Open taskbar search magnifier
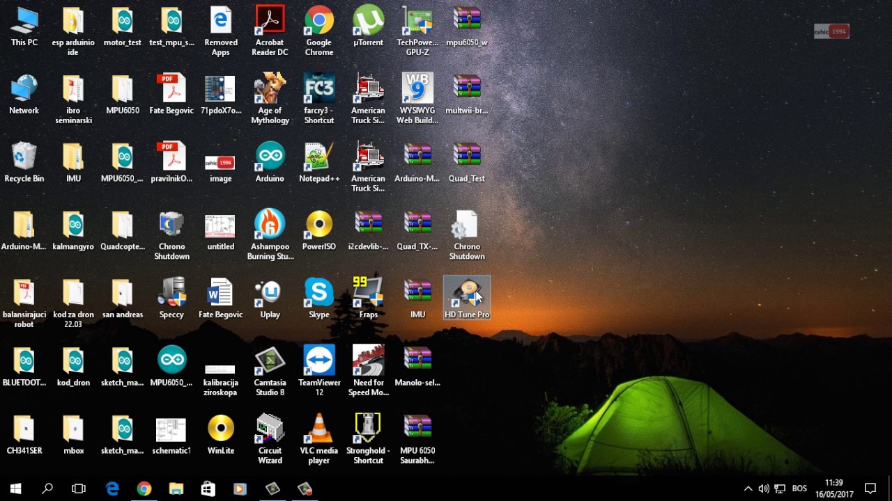892x501 pixels. [47, 488]
